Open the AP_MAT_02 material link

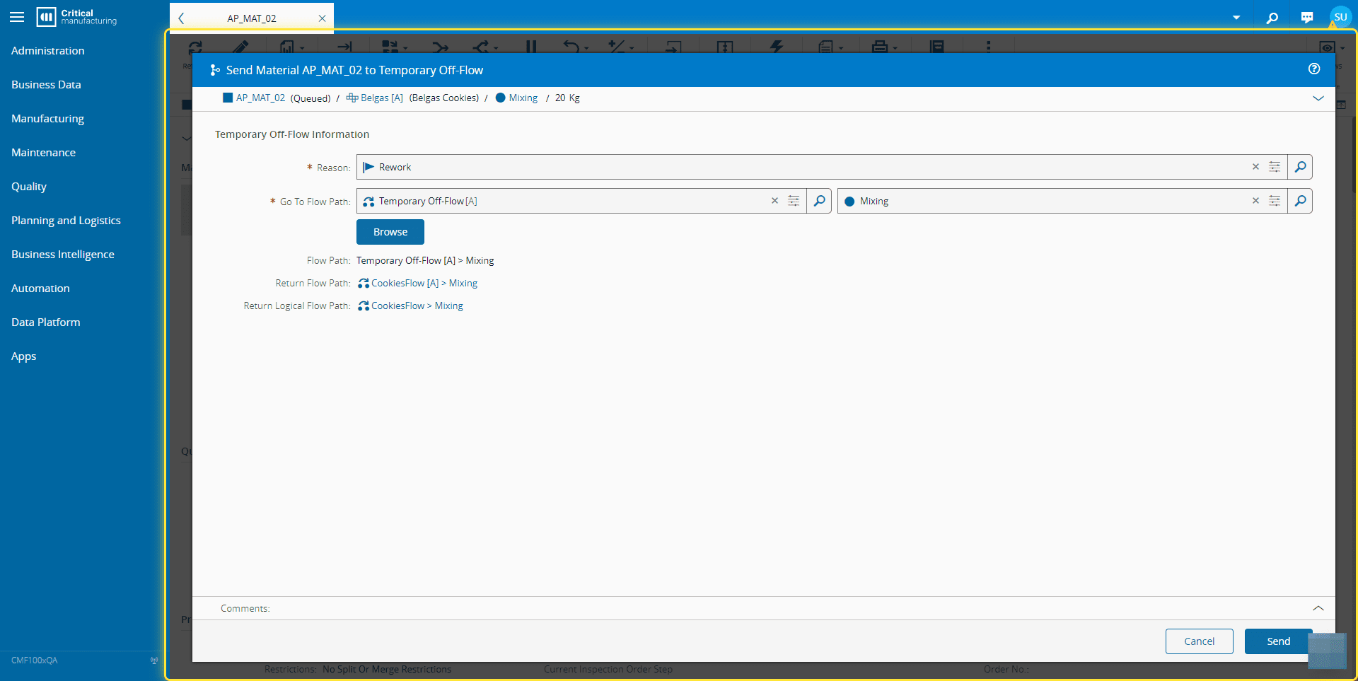(260, 98)
